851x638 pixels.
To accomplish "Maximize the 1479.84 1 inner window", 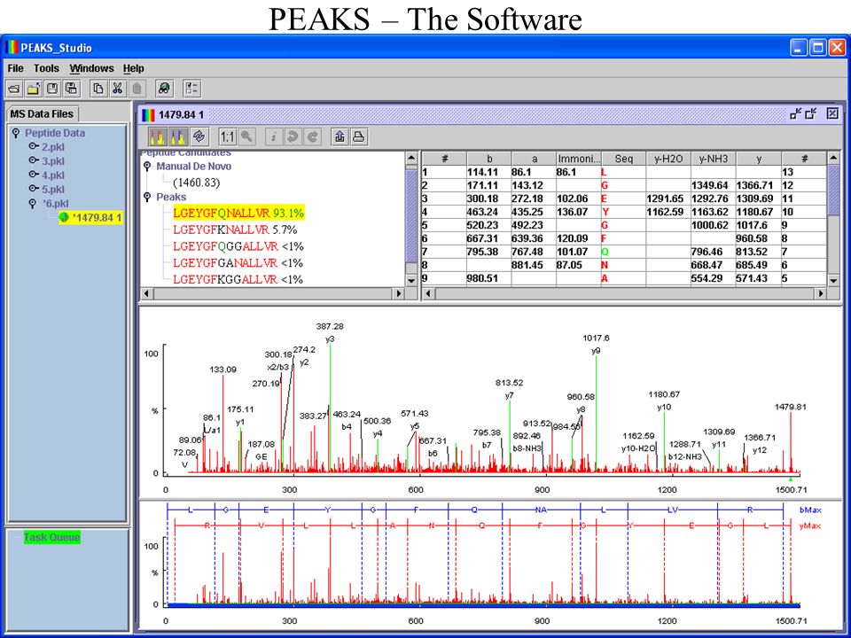I will [811, 113].
